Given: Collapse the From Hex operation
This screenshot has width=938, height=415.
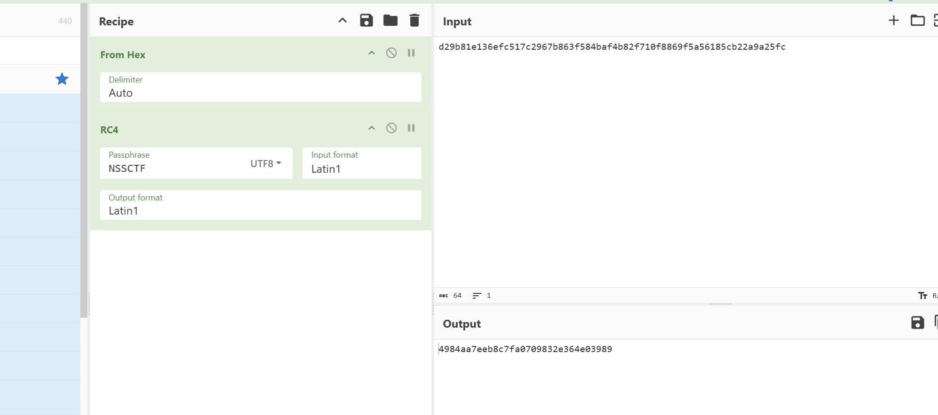Looking at the screenshot, I should click(372, 53).
